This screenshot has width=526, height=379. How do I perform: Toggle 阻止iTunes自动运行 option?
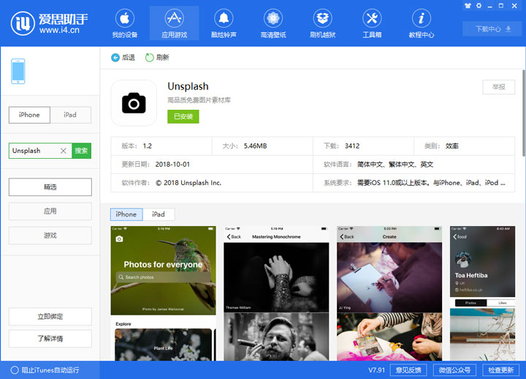[45, 370]
